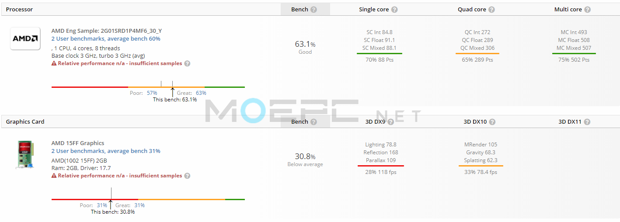This screenshot has width=620, height=222.
Task: Click help icon after graphics insufficient samples warning
Action: (187, 176)
